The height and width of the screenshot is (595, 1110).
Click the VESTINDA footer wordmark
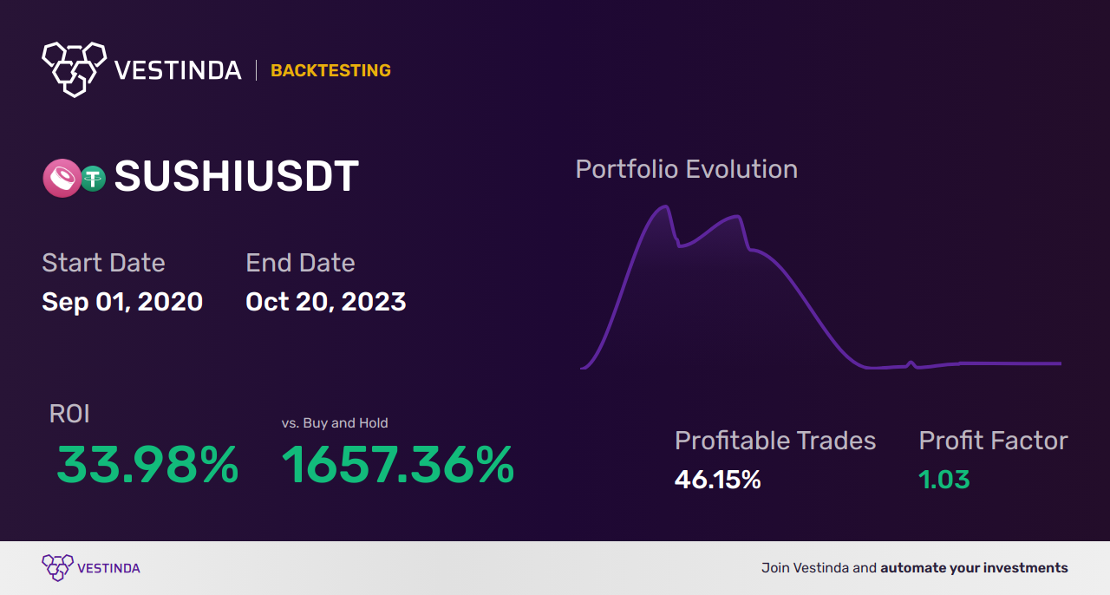coord(108,568)
